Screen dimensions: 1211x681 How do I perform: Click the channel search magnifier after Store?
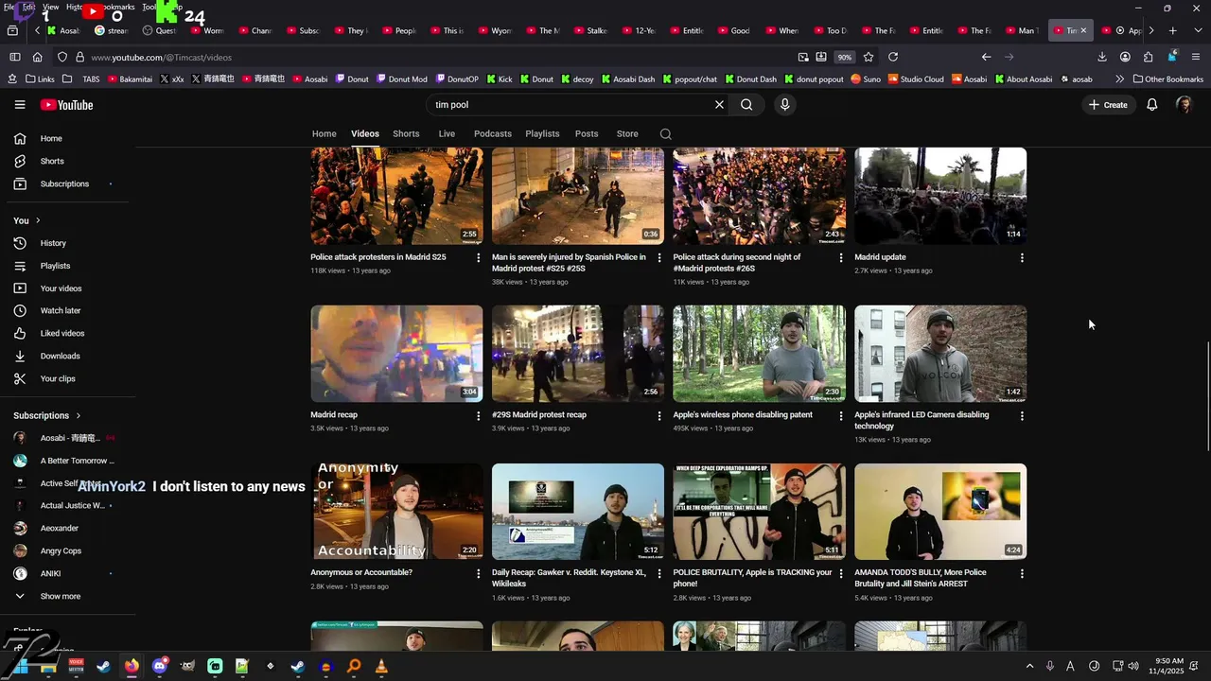pos(666,134)
